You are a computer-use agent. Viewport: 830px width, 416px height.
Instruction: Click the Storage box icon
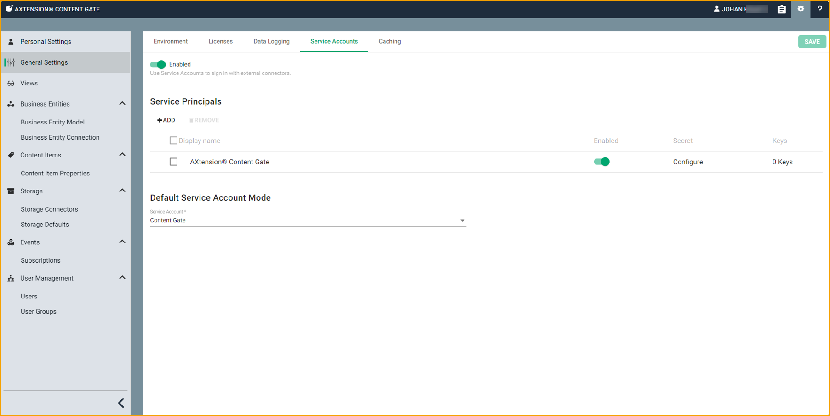coord(11,191)
